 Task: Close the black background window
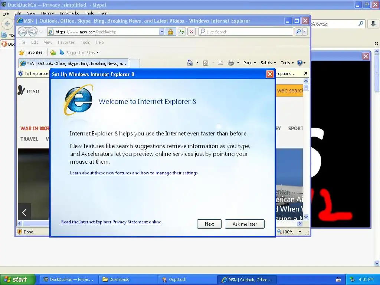click(x=366, y=56)
